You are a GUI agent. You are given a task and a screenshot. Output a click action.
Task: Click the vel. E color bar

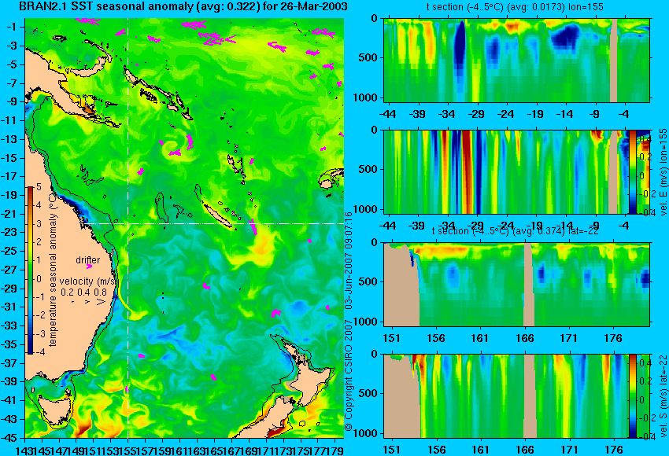point(632,171)
